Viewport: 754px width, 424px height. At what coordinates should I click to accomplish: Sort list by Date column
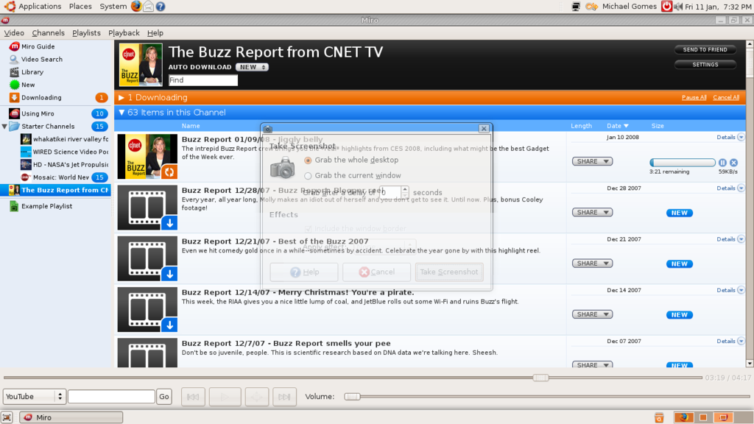pyautogui.click(x=618, y=126)
